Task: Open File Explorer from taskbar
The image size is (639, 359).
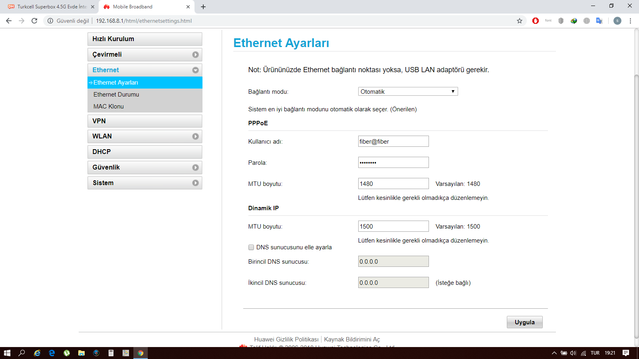Action: (81, 353)
